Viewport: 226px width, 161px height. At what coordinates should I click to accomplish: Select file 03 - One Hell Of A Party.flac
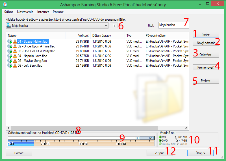[36, 51]
